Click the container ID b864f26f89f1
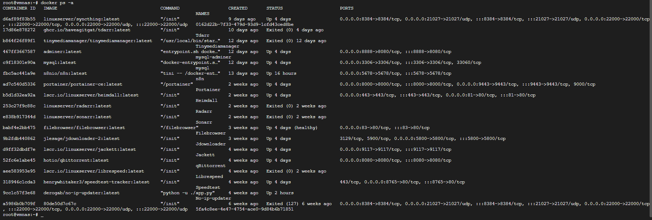Viewport: 652px width, 220px height. pos(19,41)
